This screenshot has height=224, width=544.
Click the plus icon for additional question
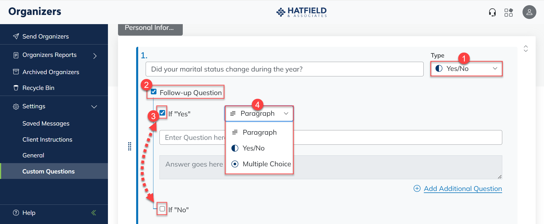417,188
